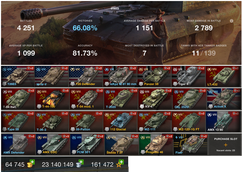Add gold with the green plus icon
Screen dimensions: 242x172
click(32, 162)
